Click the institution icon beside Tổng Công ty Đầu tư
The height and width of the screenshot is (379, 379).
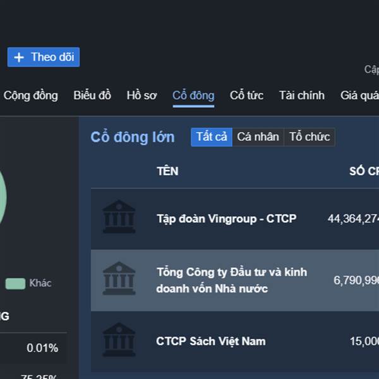click(119, 278)
